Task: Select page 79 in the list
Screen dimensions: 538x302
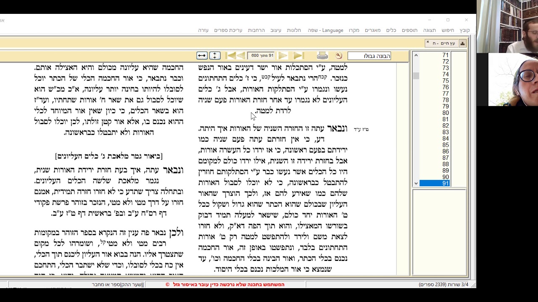Action: click(x=435, y=106)
